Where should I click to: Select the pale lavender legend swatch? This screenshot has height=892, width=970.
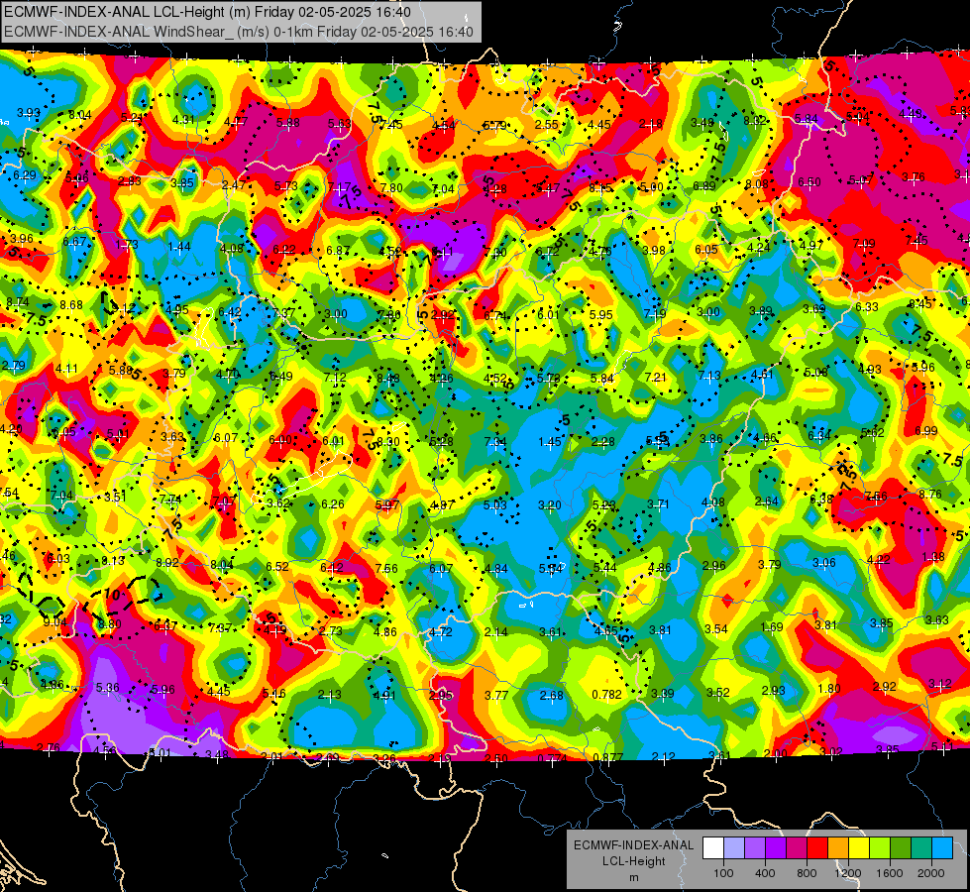click(734, 848)
